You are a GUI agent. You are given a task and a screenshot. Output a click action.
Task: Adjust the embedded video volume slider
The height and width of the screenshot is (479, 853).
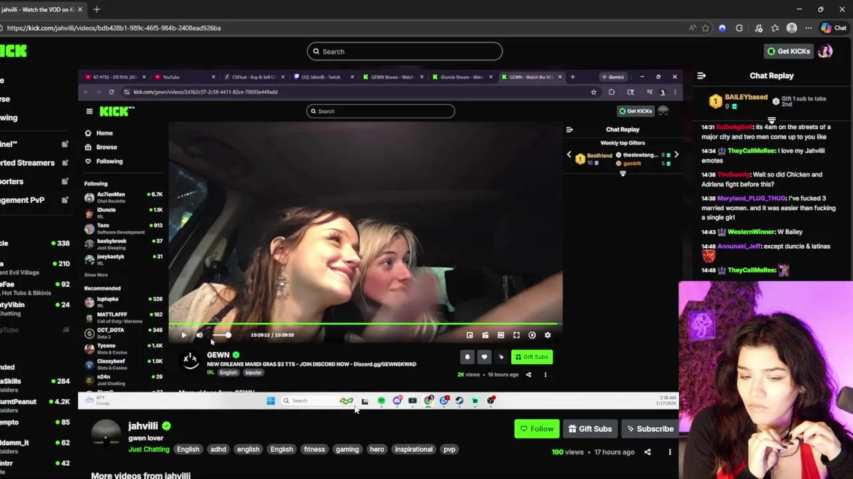pyautogui.click(x=222, y=335)
